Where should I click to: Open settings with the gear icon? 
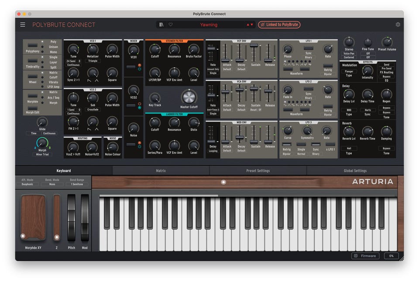click(x=398, y=24)
